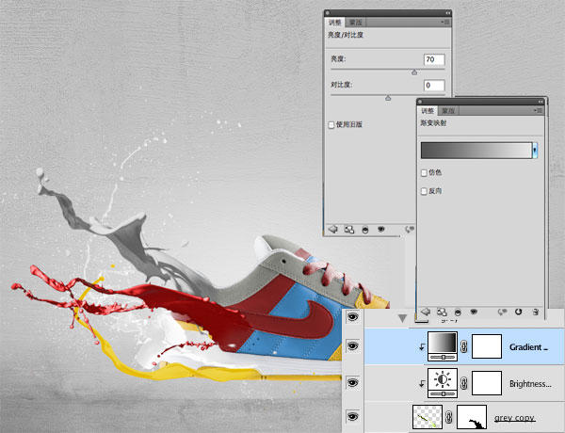Click clipping arrow icon on Gradient layer
Image resolution: width=565 pixels, height=433 pixels.
click(x=422, y=347)
